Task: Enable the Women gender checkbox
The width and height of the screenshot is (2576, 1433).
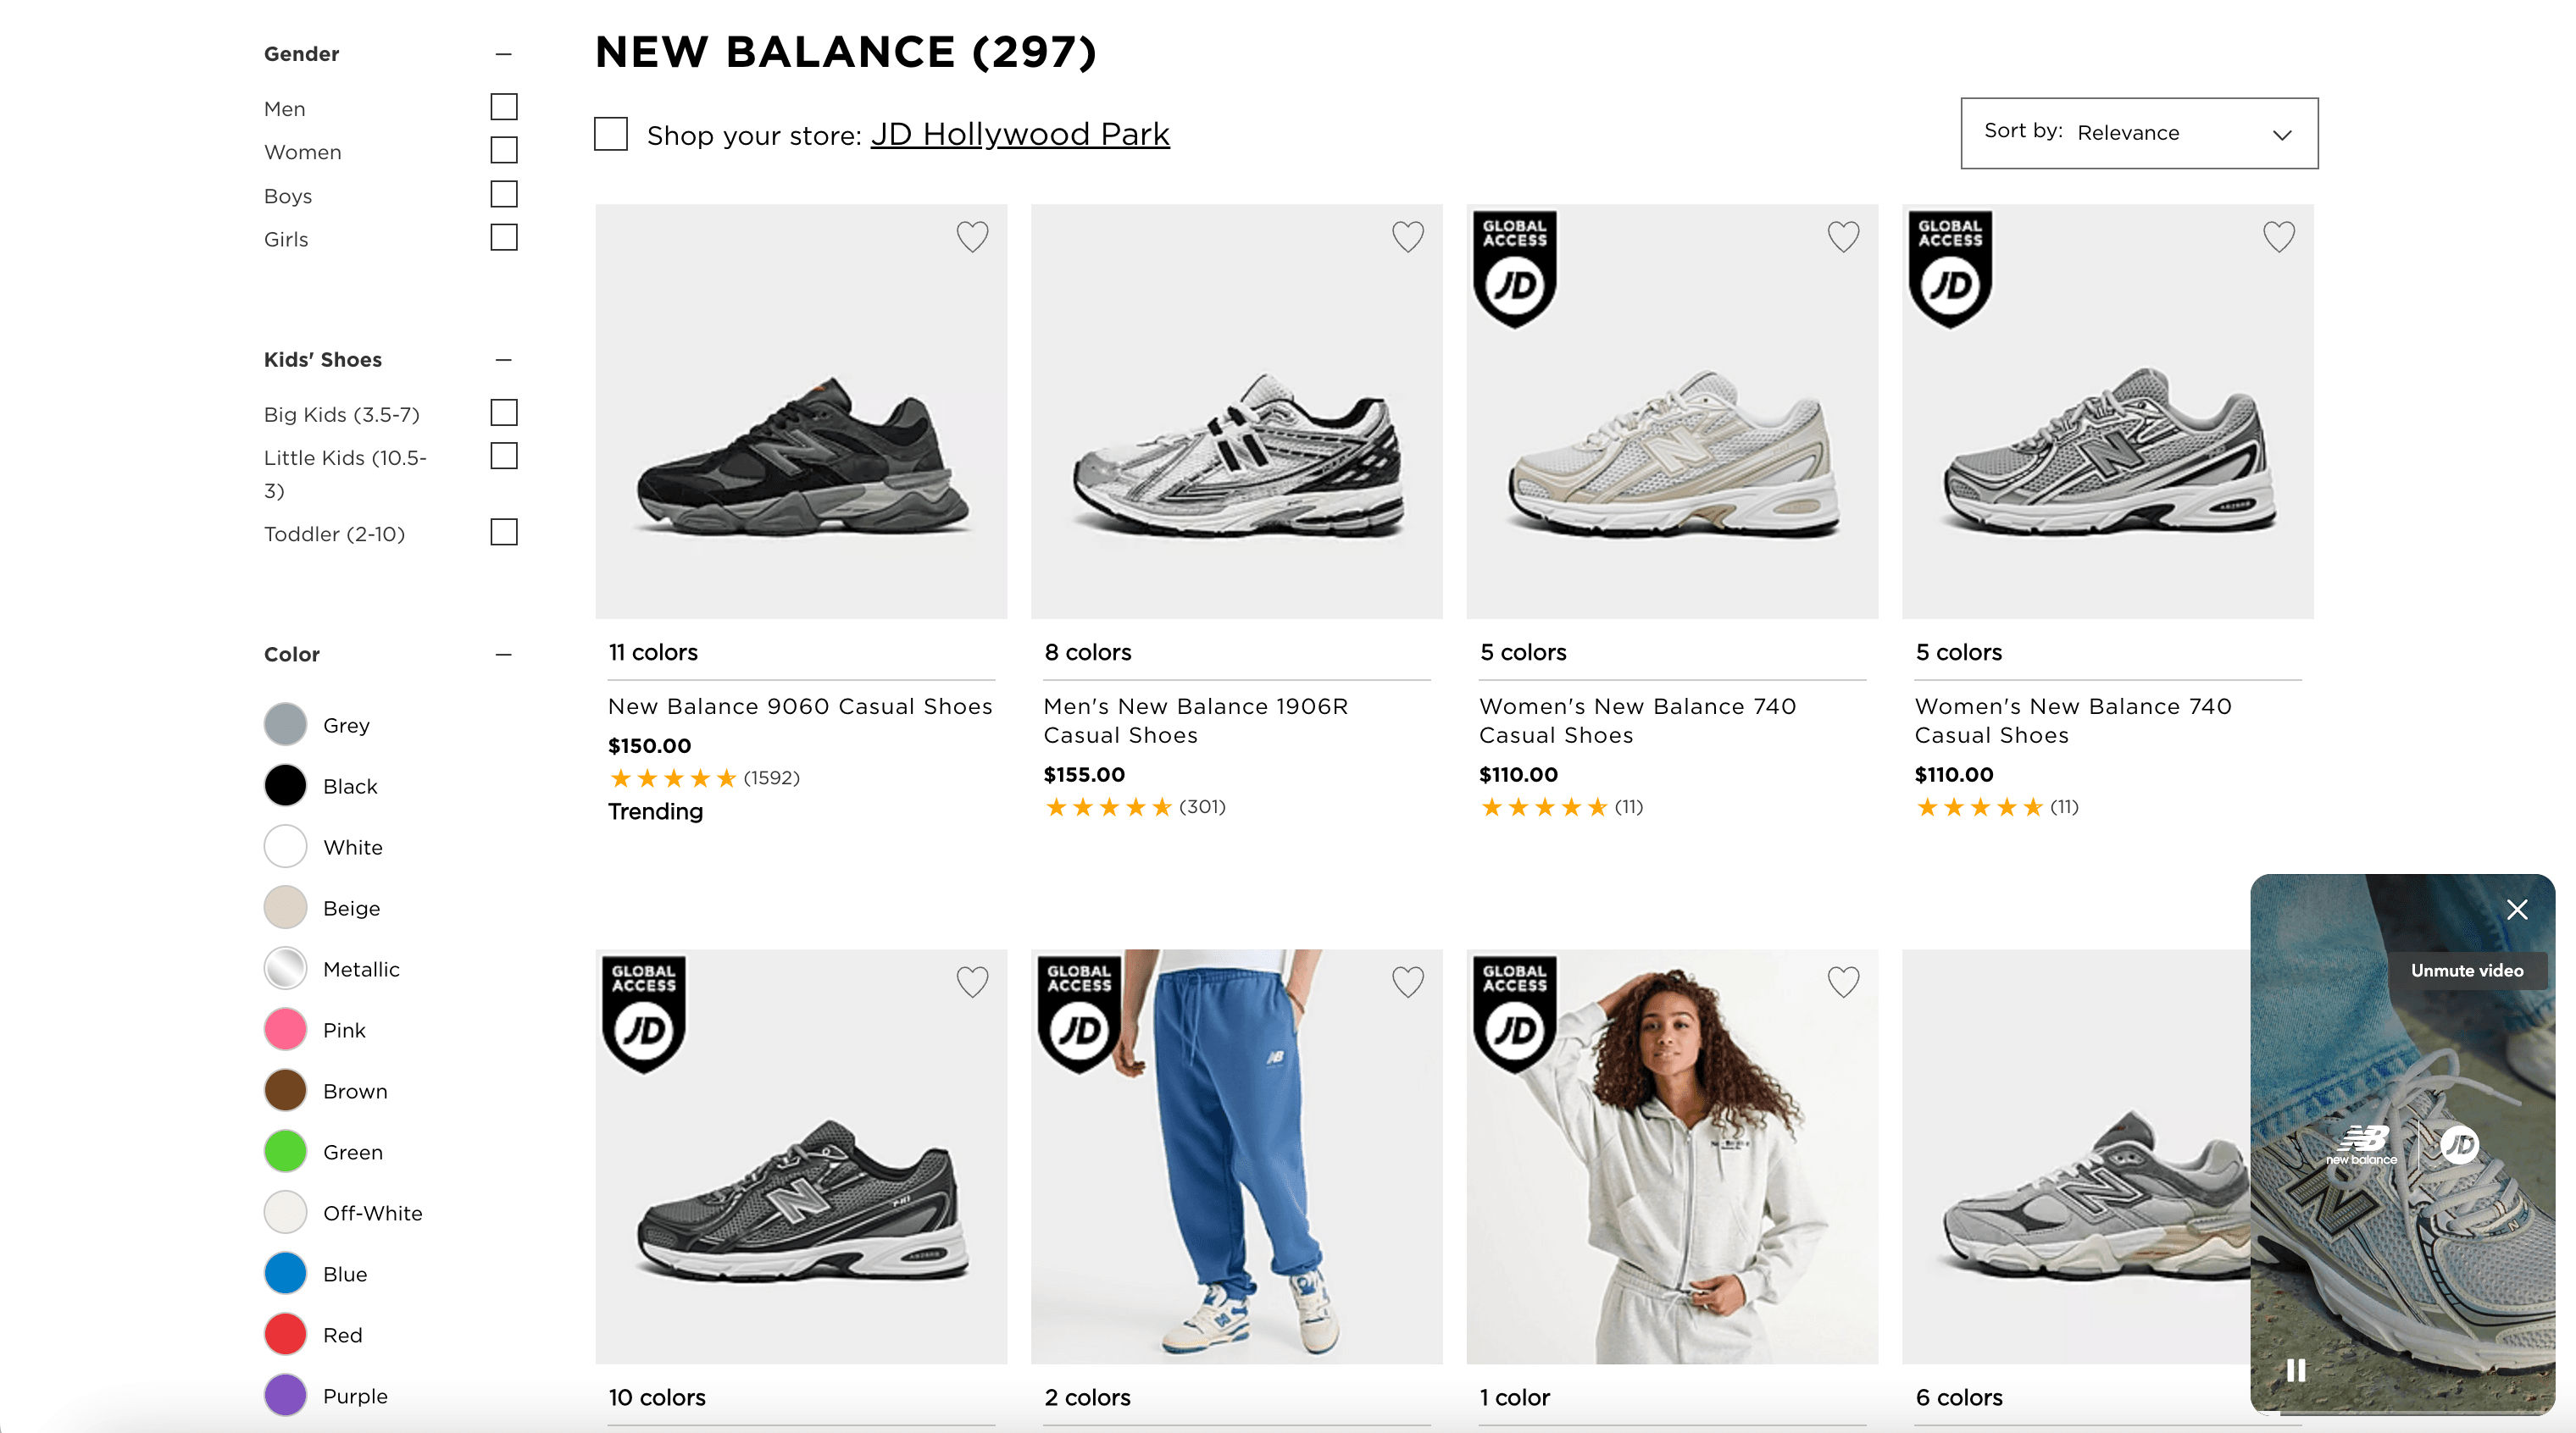Action: tap(504, 151)
